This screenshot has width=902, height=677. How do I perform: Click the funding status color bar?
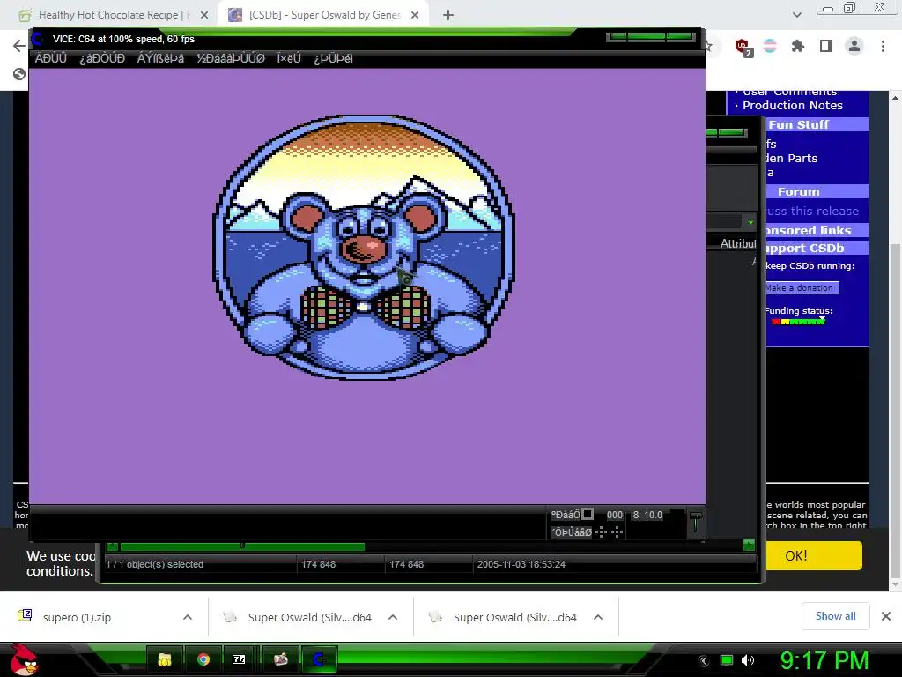pyautogui.click(x=798, y=321)
